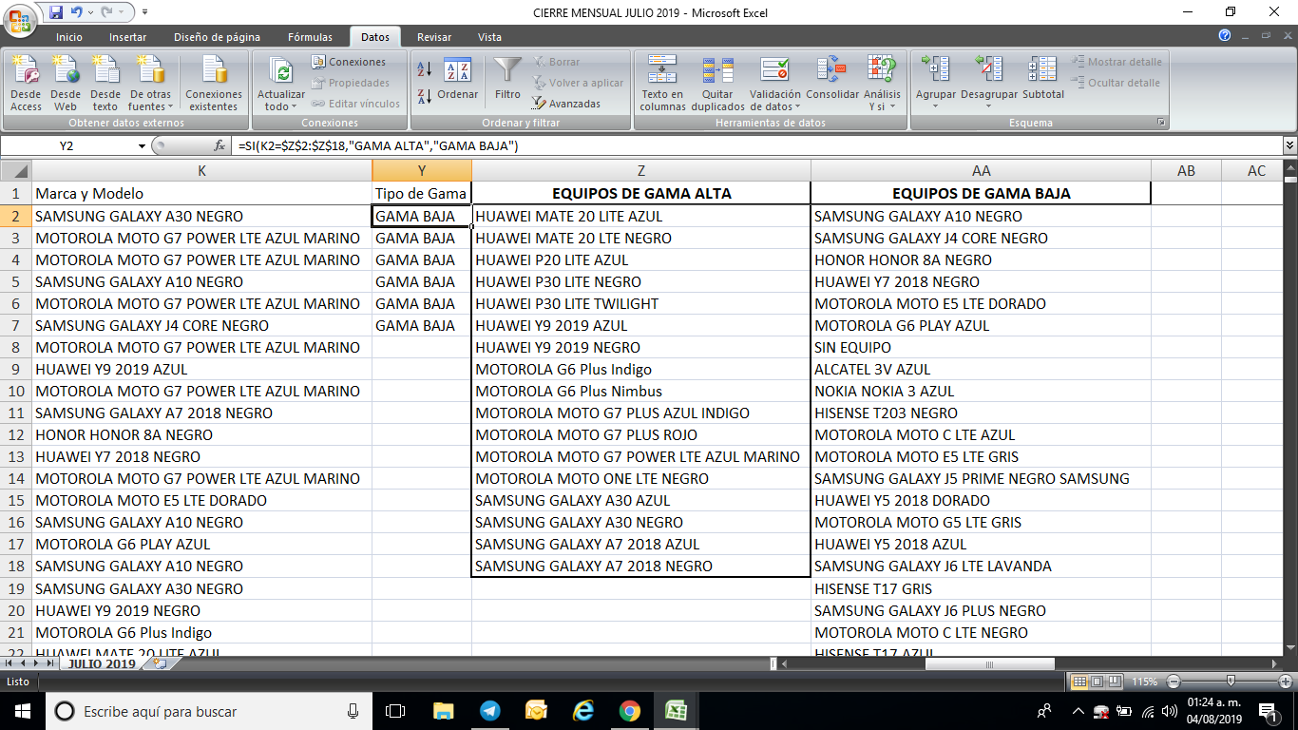Click the 115% zoom level
The width and height of the screenshot is (1298, 730).
tap(1143, 682)
